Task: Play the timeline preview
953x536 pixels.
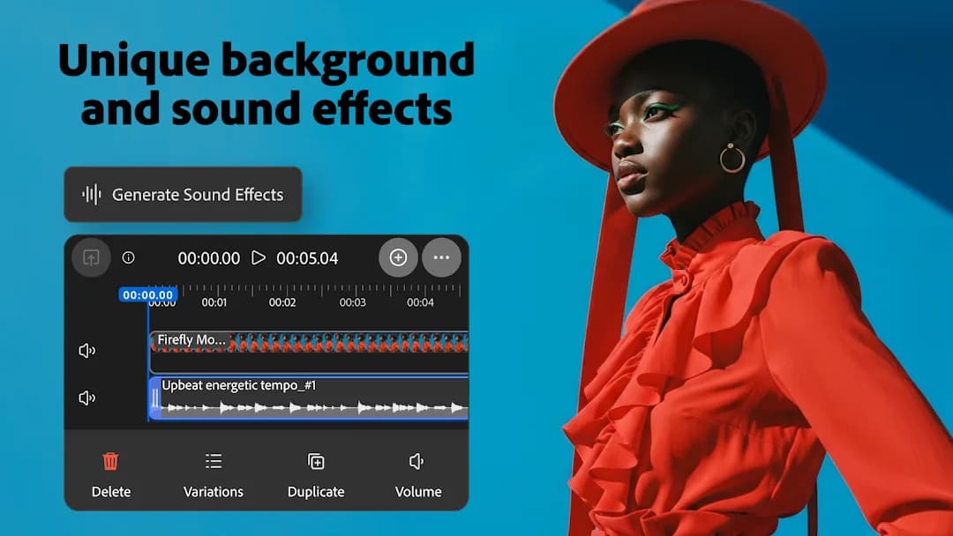Action: pyautogui.click(x=259, y=257)
